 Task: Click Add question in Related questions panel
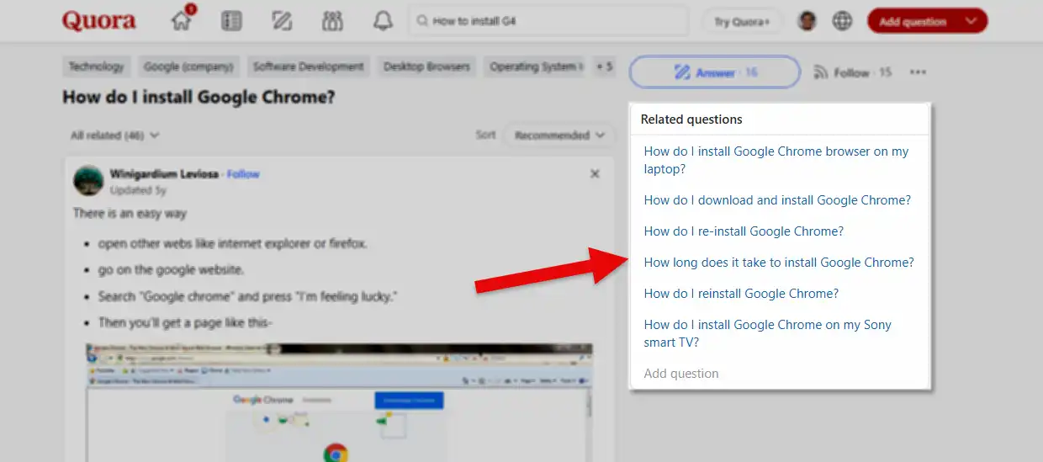click(x=681, y=374)
